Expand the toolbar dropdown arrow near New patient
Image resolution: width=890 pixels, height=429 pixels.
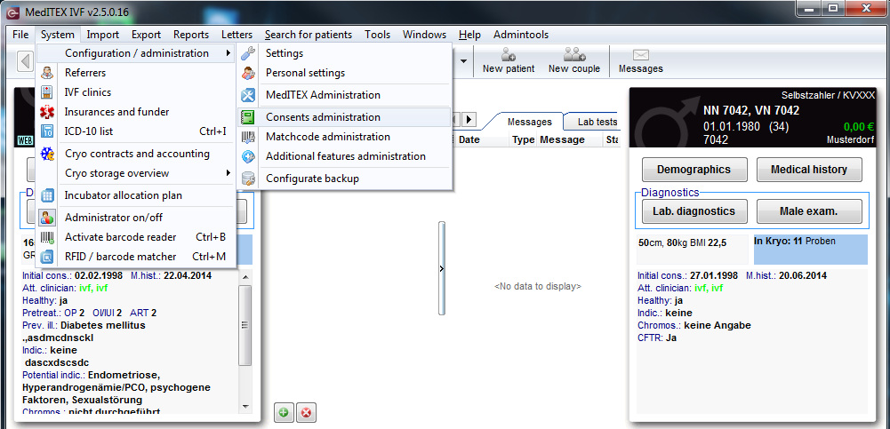pyautogui.click(x=464, y=60)
